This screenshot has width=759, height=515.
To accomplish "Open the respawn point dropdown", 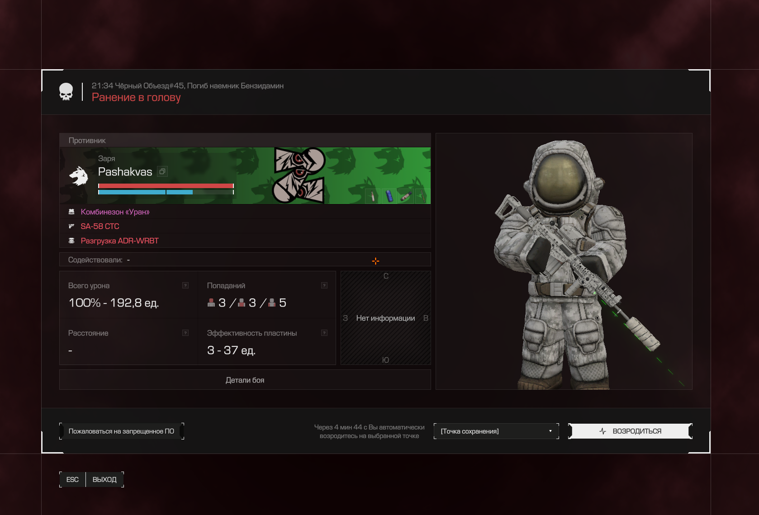I will pos(496,431).
